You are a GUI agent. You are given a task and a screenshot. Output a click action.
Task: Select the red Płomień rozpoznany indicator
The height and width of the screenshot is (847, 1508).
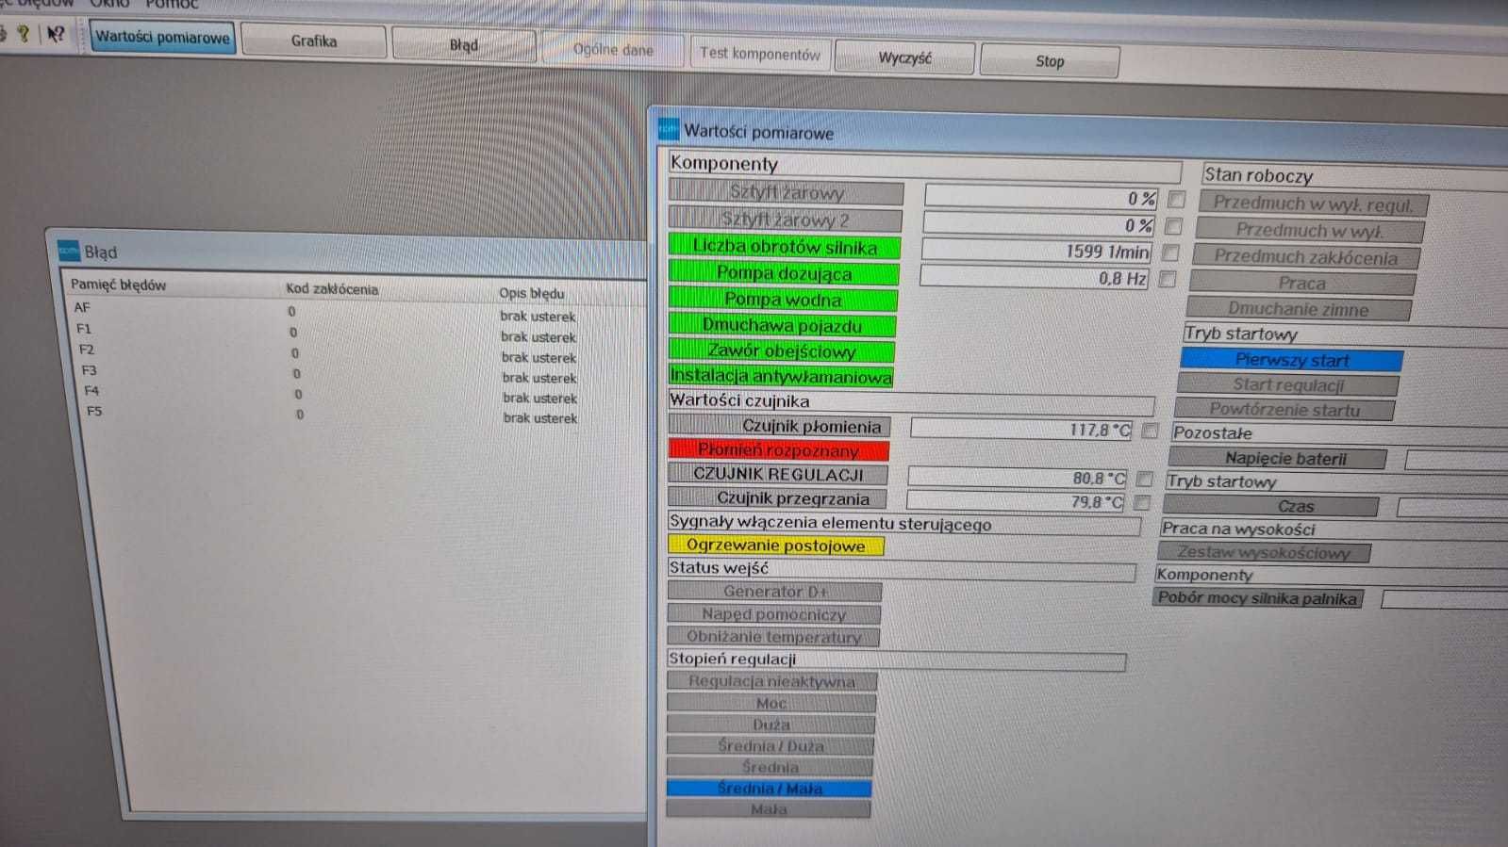tap(778, 450)
